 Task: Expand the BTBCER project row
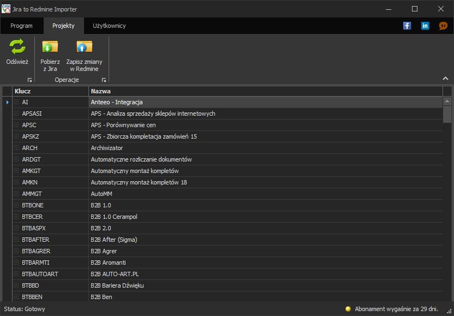16,217
